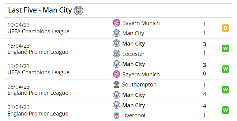
Task: Click Man City crest in the Leicester match
Action: 117,43
